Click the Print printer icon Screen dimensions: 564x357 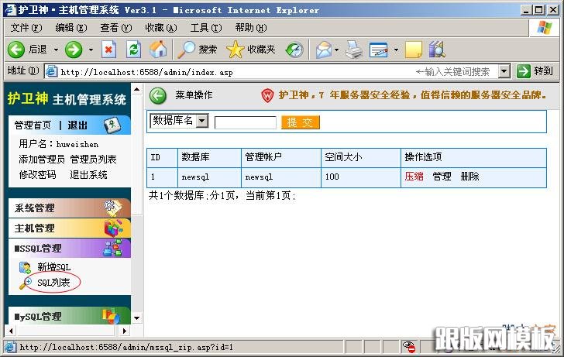coord(354,50)
